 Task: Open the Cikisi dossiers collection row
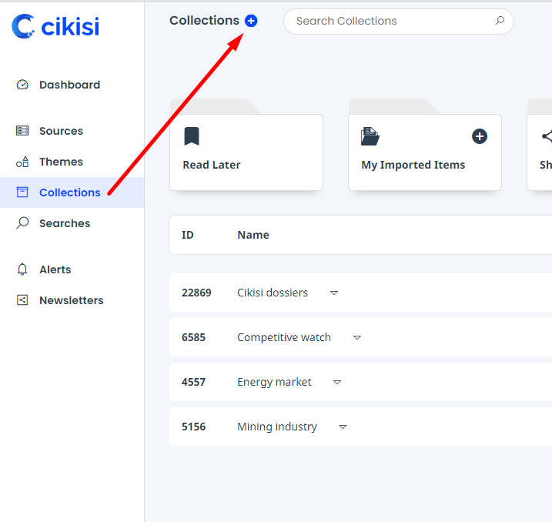273,293
